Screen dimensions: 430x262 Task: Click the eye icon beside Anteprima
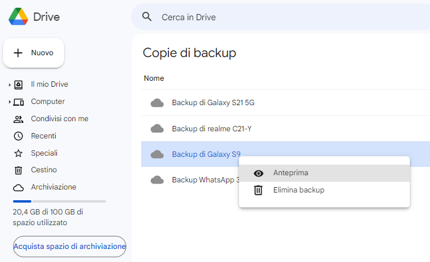click(x=259, y=173)
